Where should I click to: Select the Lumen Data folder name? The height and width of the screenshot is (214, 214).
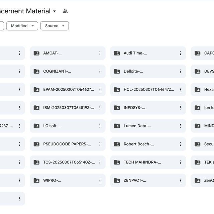tap(137, 126)
